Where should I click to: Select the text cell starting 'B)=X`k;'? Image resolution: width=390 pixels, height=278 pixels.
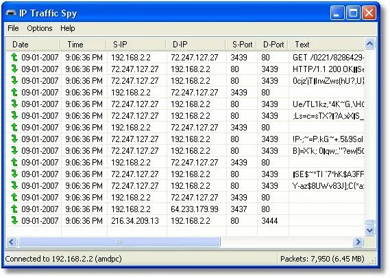326,151
